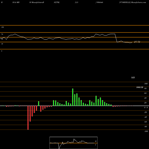Click the MunafaSutra.com watermark text
Image resolution: width=149 pixels, height=149 pixels.
(x=139, y=2)
